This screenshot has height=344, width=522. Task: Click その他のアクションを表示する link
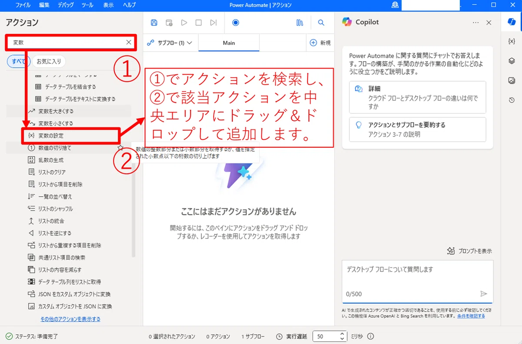point(70,319)
